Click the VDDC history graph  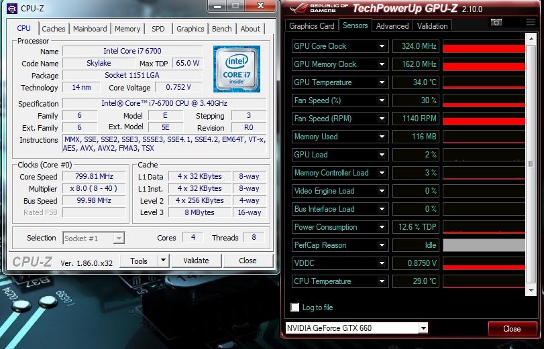484,263
